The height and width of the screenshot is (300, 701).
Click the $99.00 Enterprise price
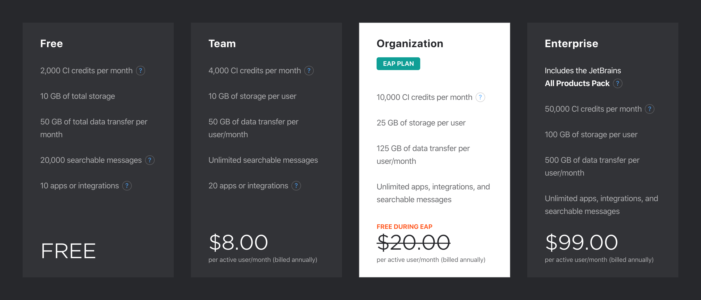[x=582, y=242]
